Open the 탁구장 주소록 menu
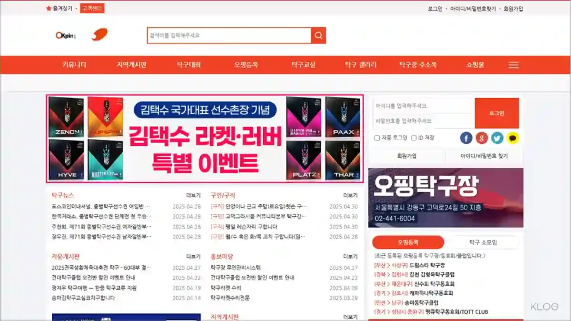Viewport: 571px width, 321px height. tap(418, 65)
